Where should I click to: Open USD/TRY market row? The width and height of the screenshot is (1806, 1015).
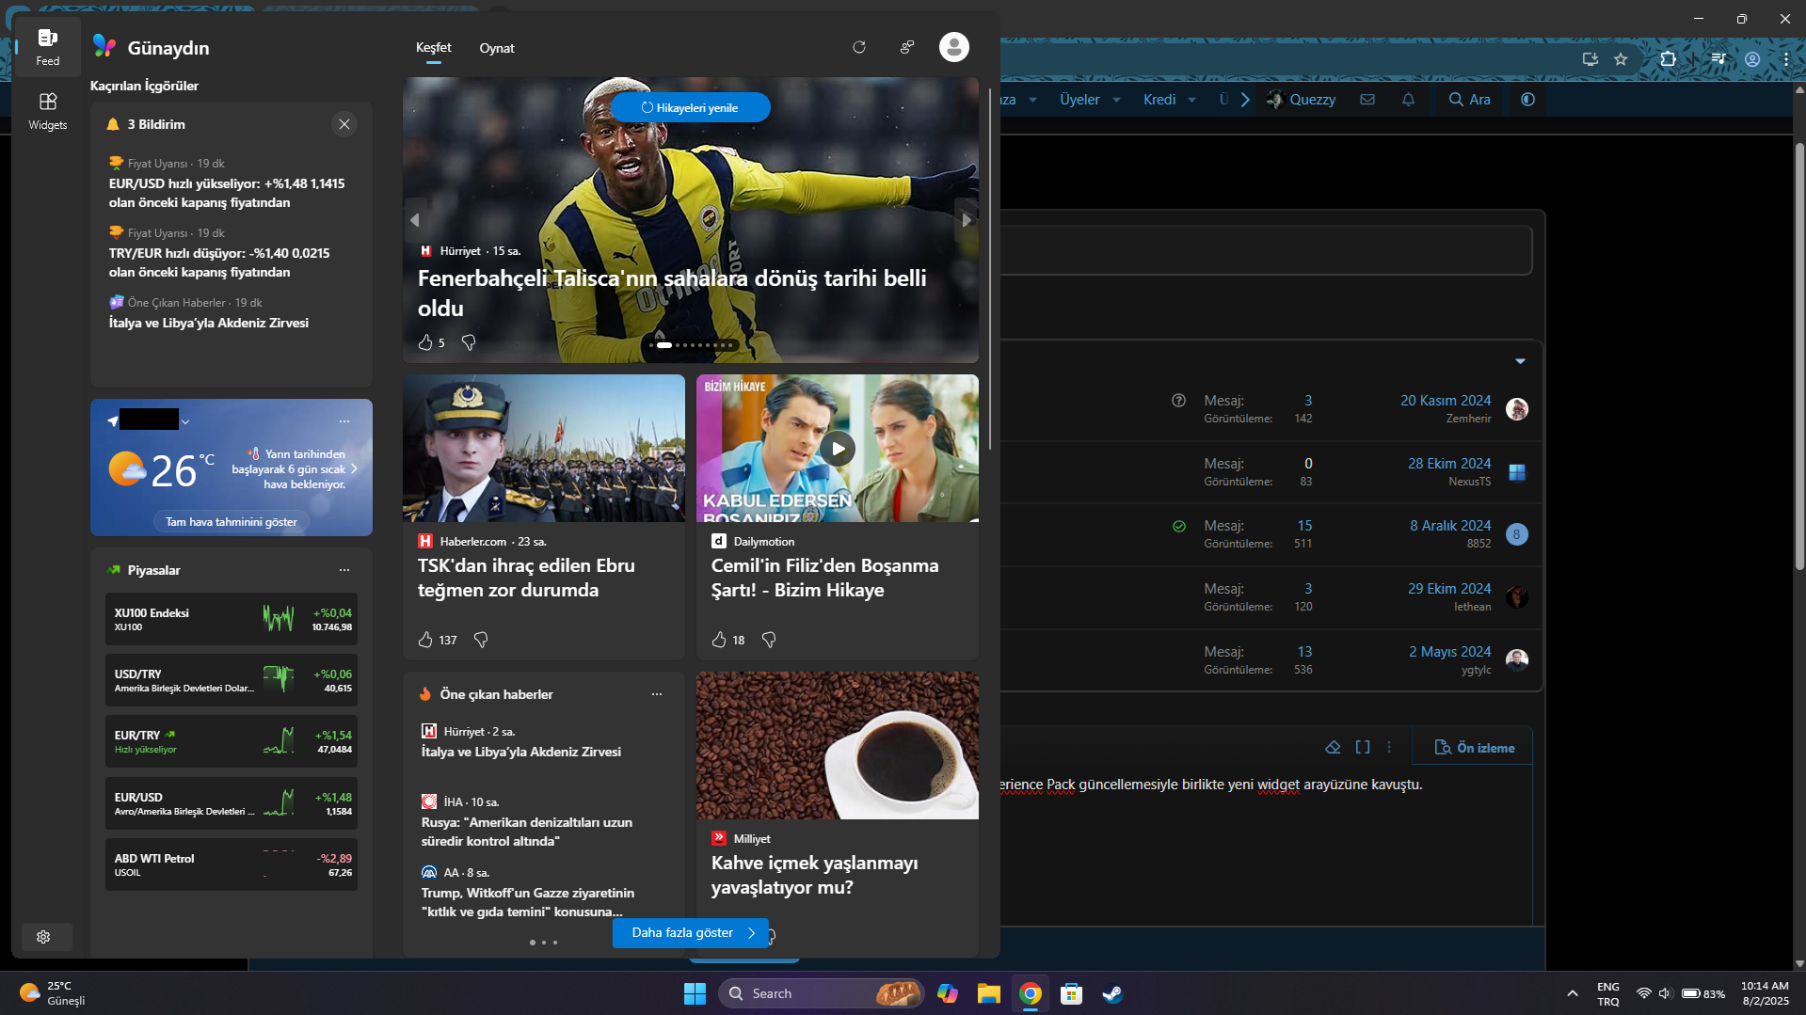click(x=232, y=680)
